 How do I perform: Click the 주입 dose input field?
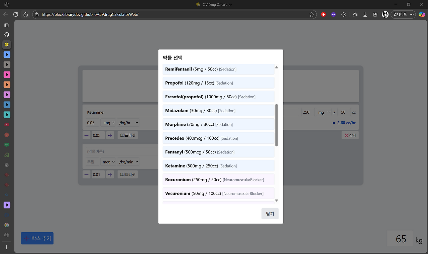(x=92, y=162)
